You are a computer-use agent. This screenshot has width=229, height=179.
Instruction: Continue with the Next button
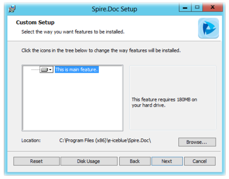[167, 161]
